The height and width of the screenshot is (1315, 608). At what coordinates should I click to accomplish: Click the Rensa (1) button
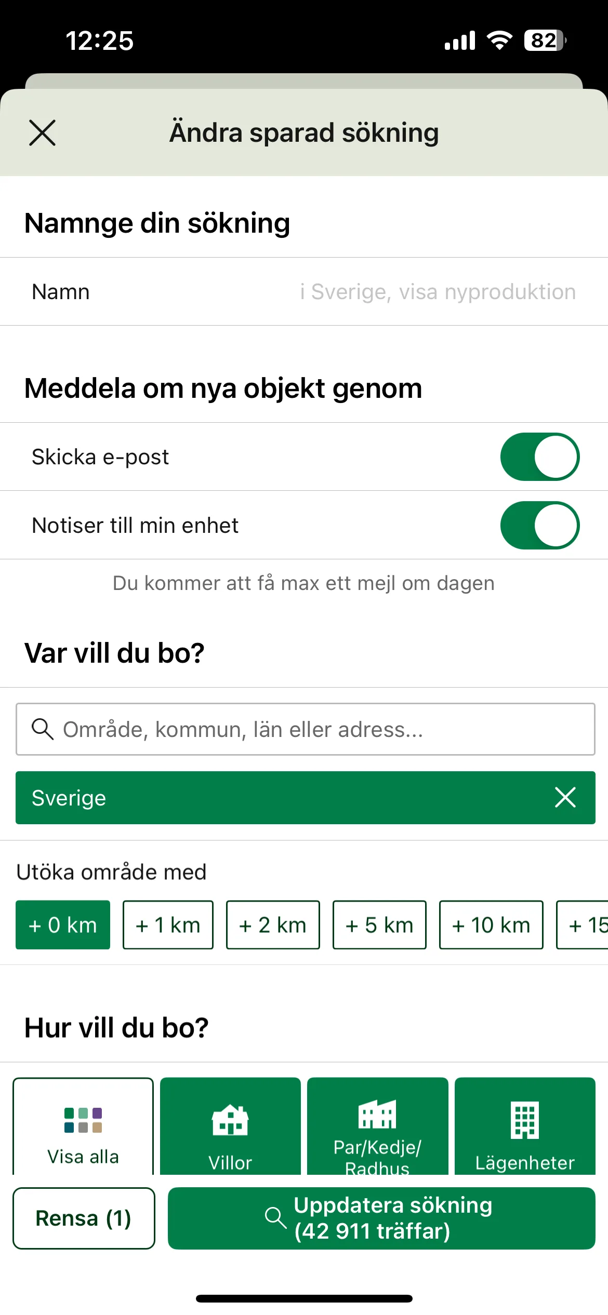[x=84, y=1218]
